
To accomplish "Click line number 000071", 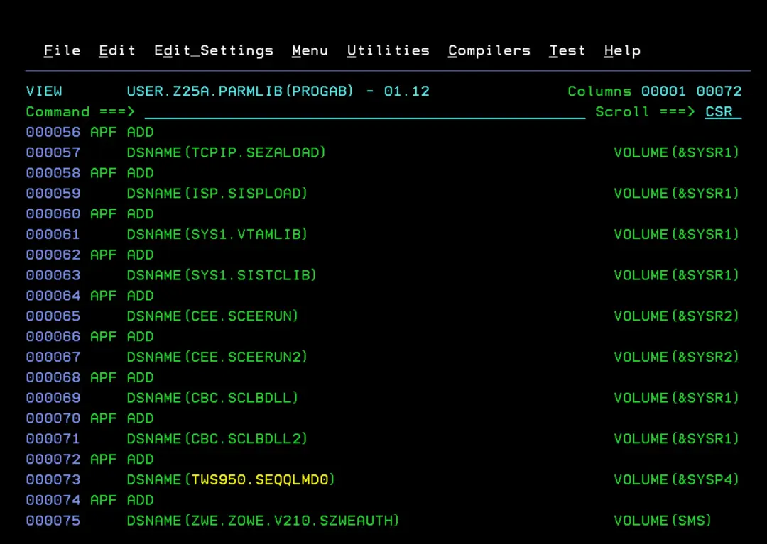I will click(53, 439).
